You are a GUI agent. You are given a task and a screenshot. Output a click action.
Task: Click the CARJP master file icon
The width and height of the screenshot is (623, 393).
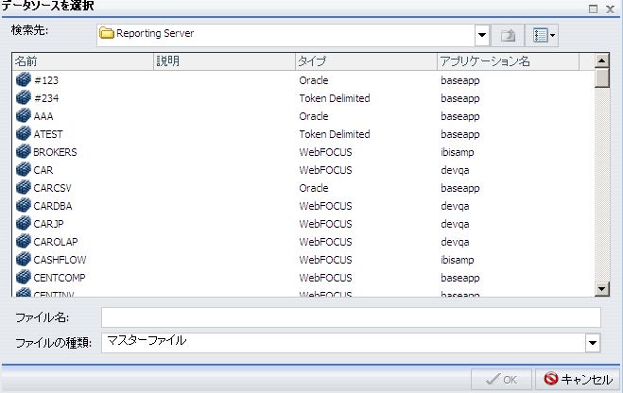(24, 224)
